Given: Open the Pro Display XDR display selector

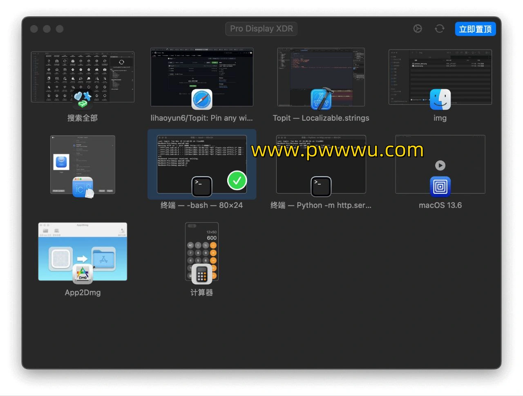Looking at the screenshot, I should [x=261, y=29].
